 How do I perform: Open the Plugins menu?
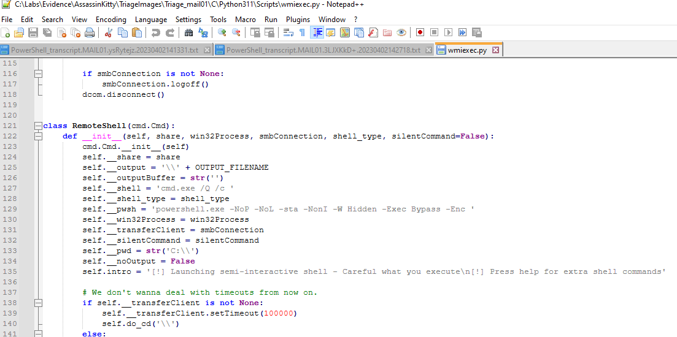(298, 20)
